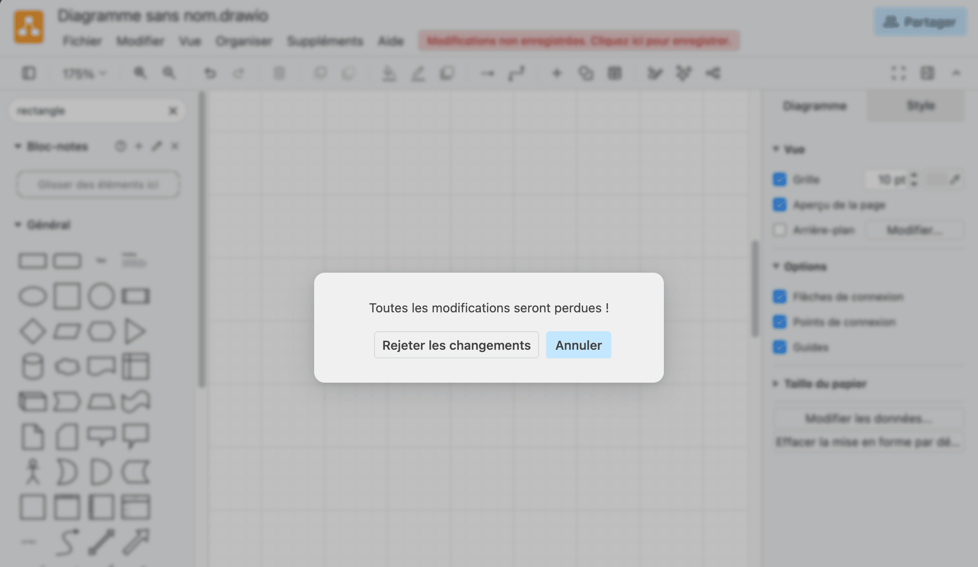Toggle the Grille checkbox
This screenshot has width=978, height=567.
(779, 179)
